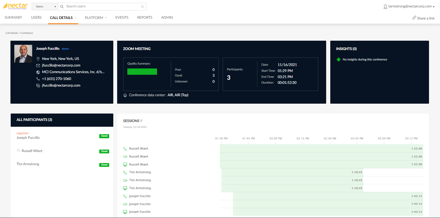Click phone number +1 (631) 270-1060
Image resolution: width=440 pixels, height=218 pixels.
(56, 79)
